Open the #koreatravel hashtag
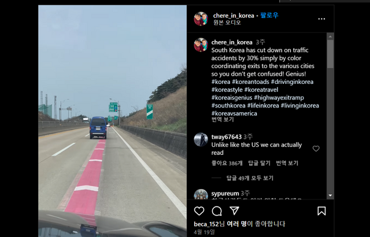This screenshot has width=370, height=237. click(261, 90)
